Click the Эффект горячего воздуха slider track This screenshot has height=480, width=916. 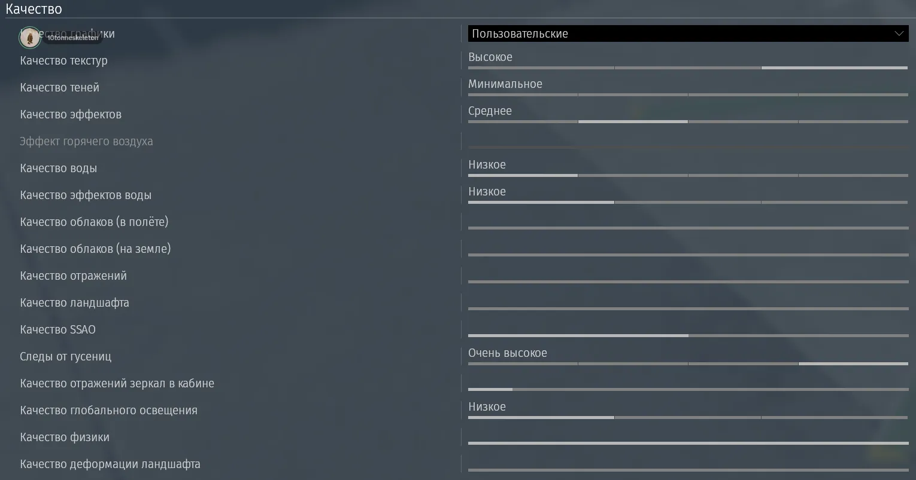click(688, 147)
